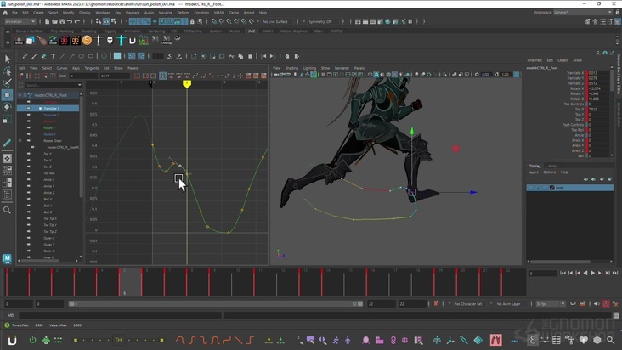Select the arrow Select tool in the toolbox

(x=8, y=59)
